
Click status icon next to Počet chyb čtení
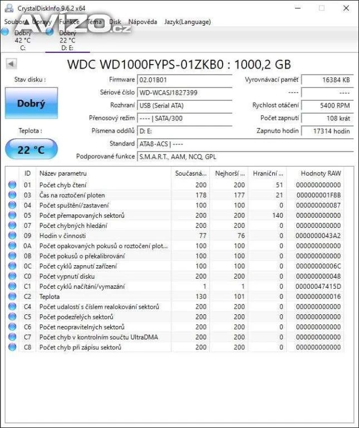point(12,185)
